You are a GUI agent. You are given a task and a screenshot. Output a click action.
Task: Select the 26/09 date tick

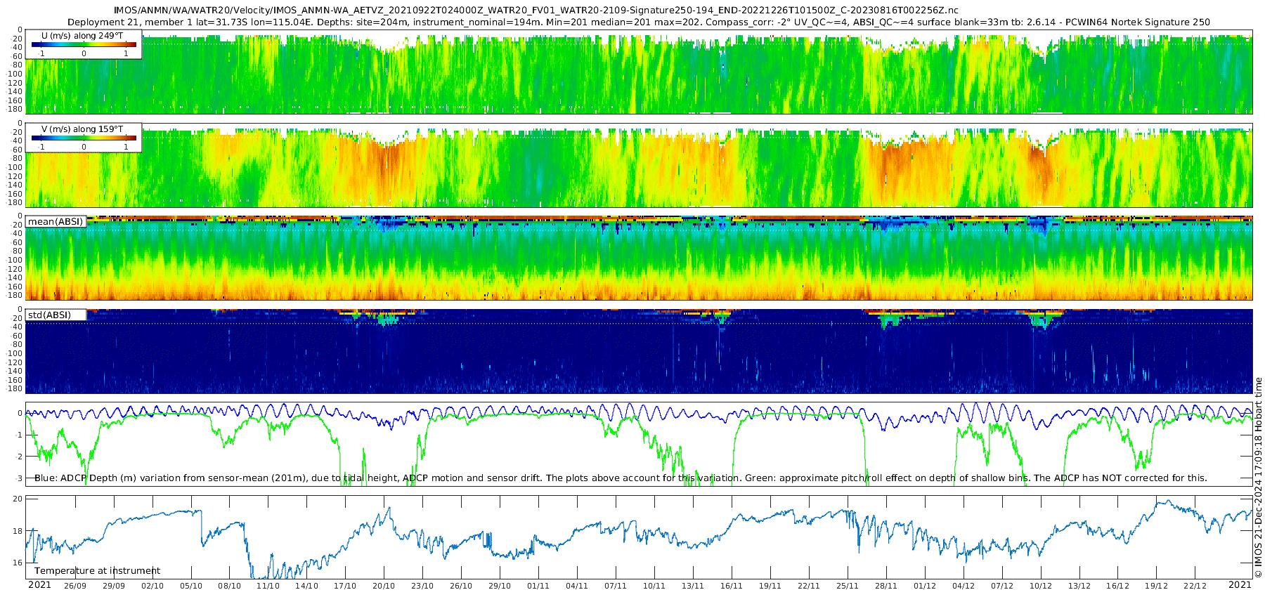[x=75, y=586]
